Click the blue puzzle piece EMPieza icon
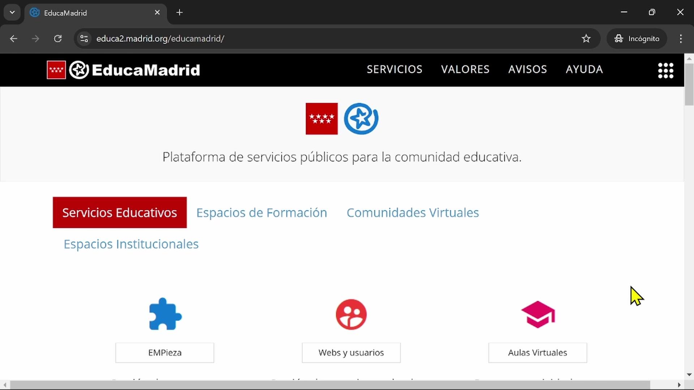The height and width of the screenshot is (390, 694). point(165,314)
